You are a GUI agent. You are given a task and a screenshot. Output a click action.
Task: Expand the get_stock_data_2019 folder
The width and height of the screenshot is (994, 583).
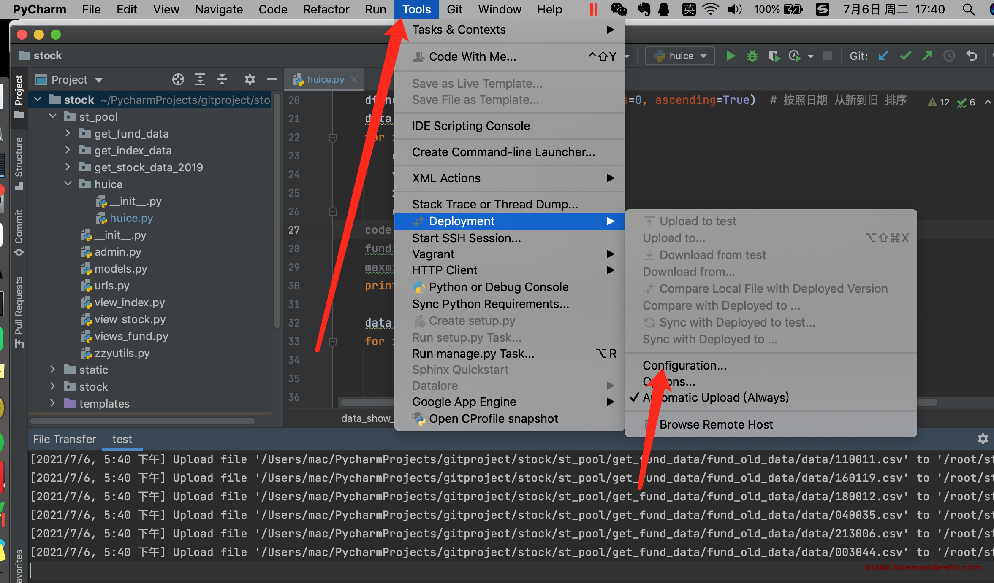click(68, 167)
